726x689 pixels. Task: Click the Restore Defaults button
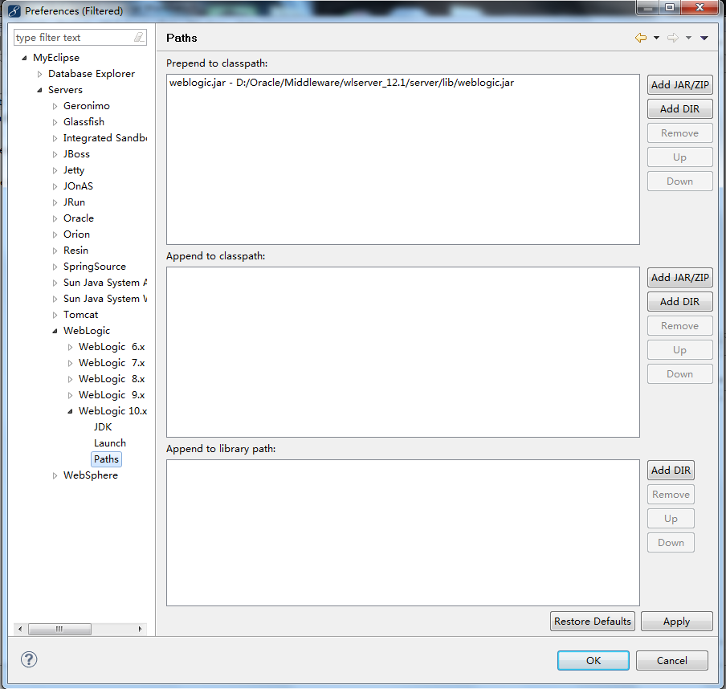pyautogui.click(x=592, y=621)
